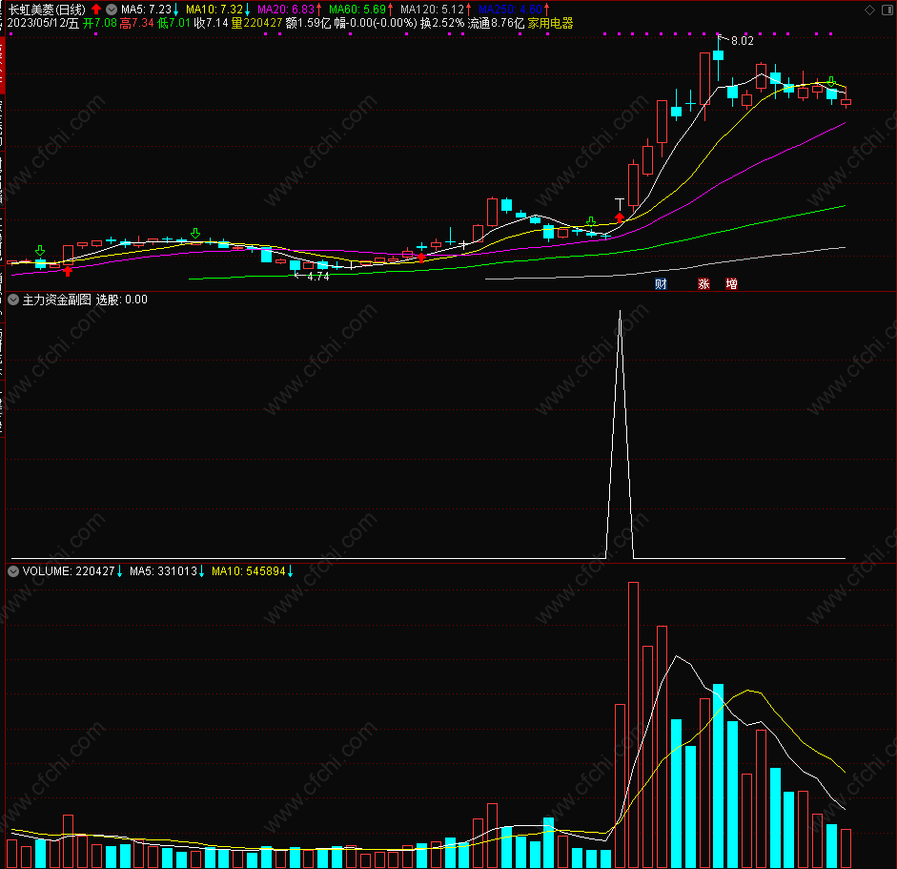This screenshot has width=897, height=869.
Task: Click the 高7.34 high price value
Action: (136, 23)
